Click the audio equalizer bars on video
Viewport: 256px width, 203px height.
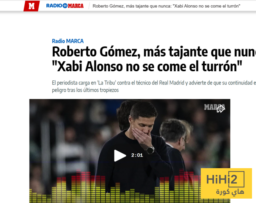tap(114, 186)
